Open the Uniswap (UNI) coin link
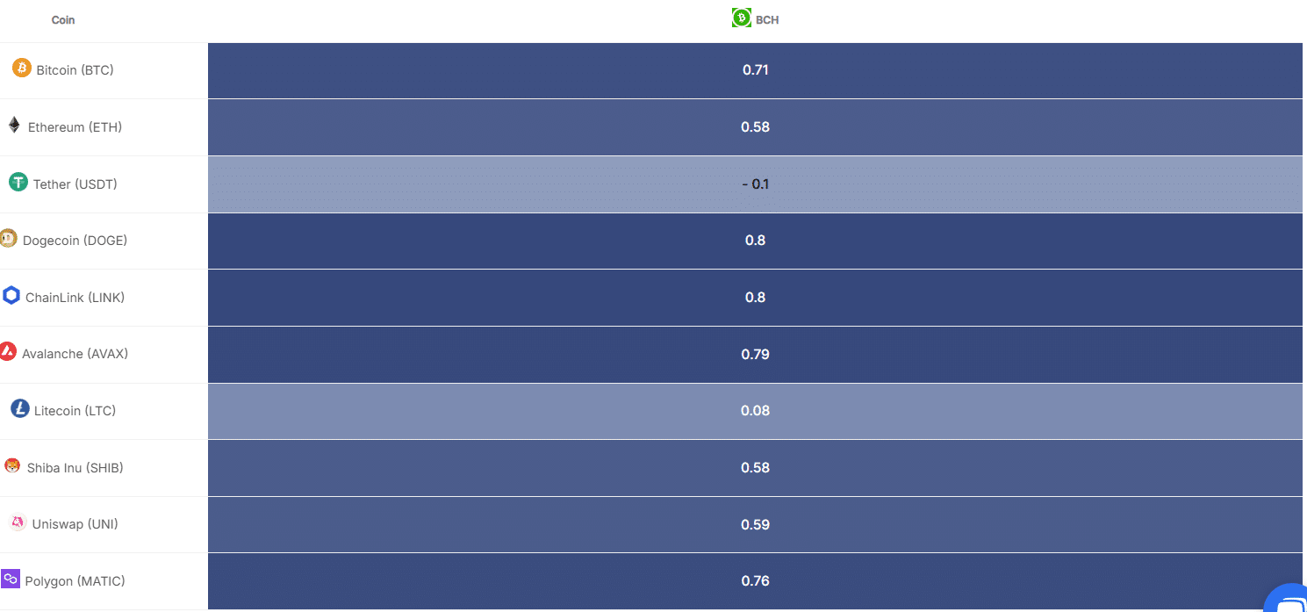This screenshot has width=1307, height=612. click(75, 524)
